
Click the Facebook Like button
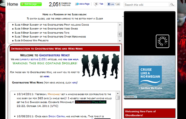[111, 4]
